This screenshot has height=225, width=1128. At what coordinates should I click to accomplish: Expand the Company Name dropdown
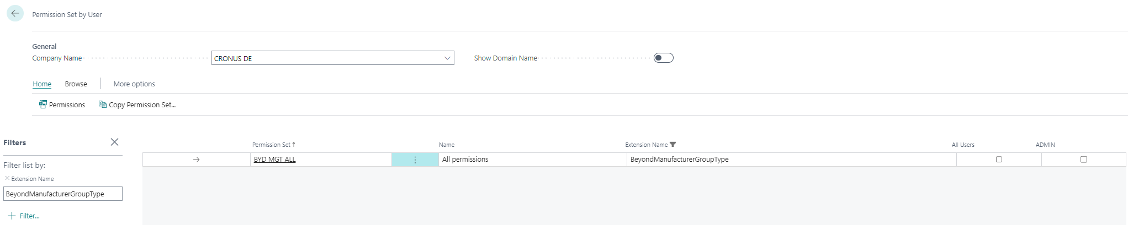pos(447,58)
